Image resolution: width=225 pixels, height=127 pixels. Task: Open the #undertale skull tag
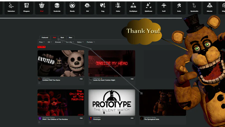pos(57,8)
